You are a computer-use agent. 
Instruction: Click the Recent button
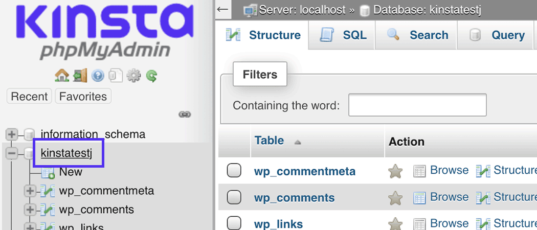[29, 97]
